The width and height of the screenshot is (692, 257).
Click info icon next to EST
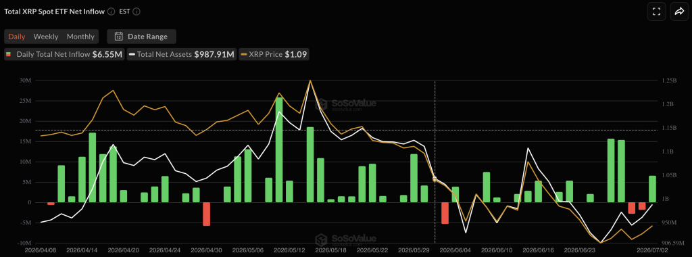(137, 12)
